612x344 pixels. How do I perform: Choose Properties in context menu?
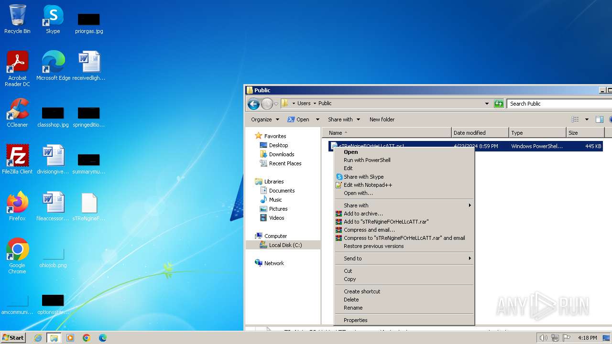click(x=404, y=320)
